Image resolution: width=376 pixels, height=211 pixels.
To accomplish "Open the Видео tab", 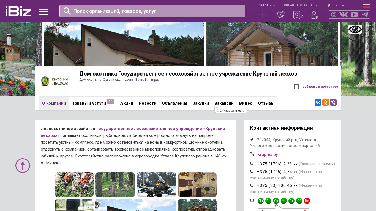I will (246, 103).
